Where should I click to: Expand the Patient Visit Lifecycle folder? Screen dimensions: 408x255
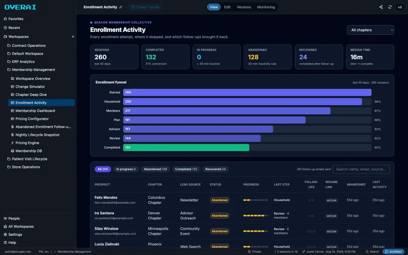27,159
